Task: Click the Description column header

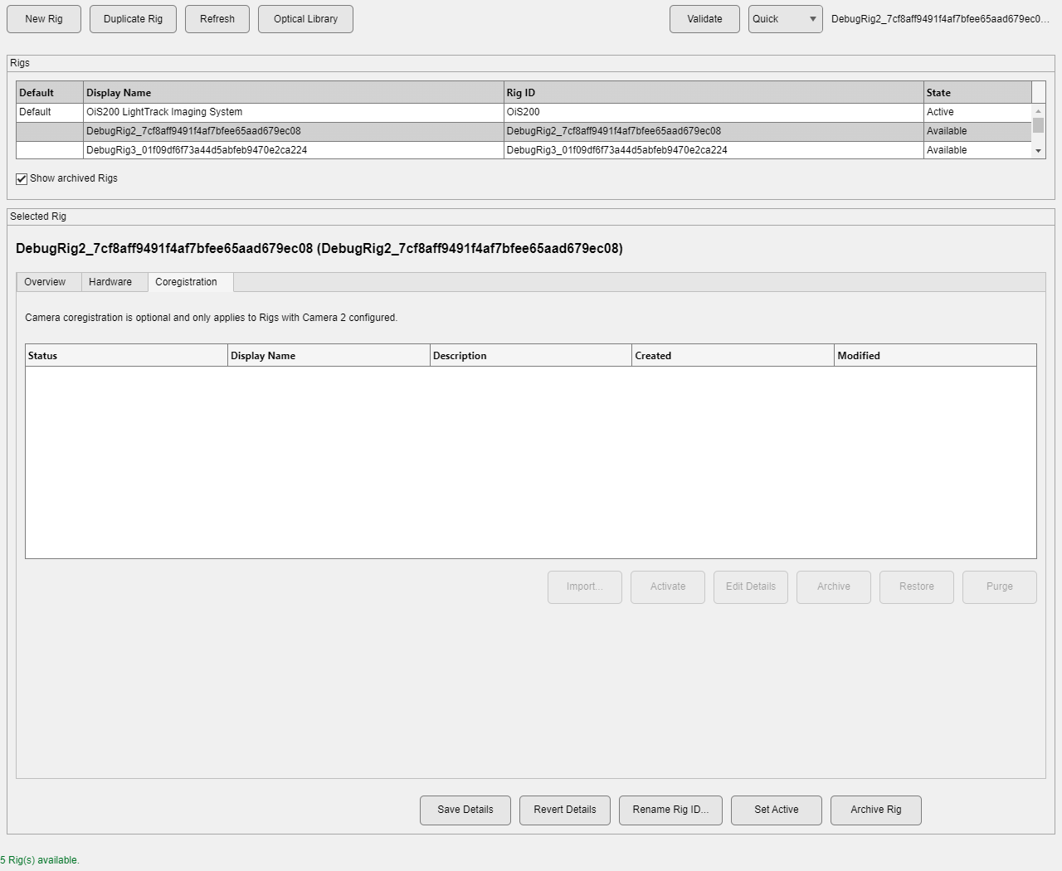Action: click(531, 356)
